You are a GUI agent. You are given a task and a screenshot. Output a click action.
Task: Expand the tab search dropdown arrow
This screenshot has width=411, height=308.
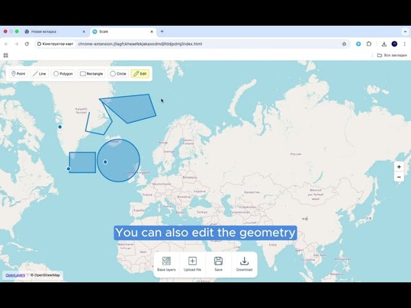405,31
